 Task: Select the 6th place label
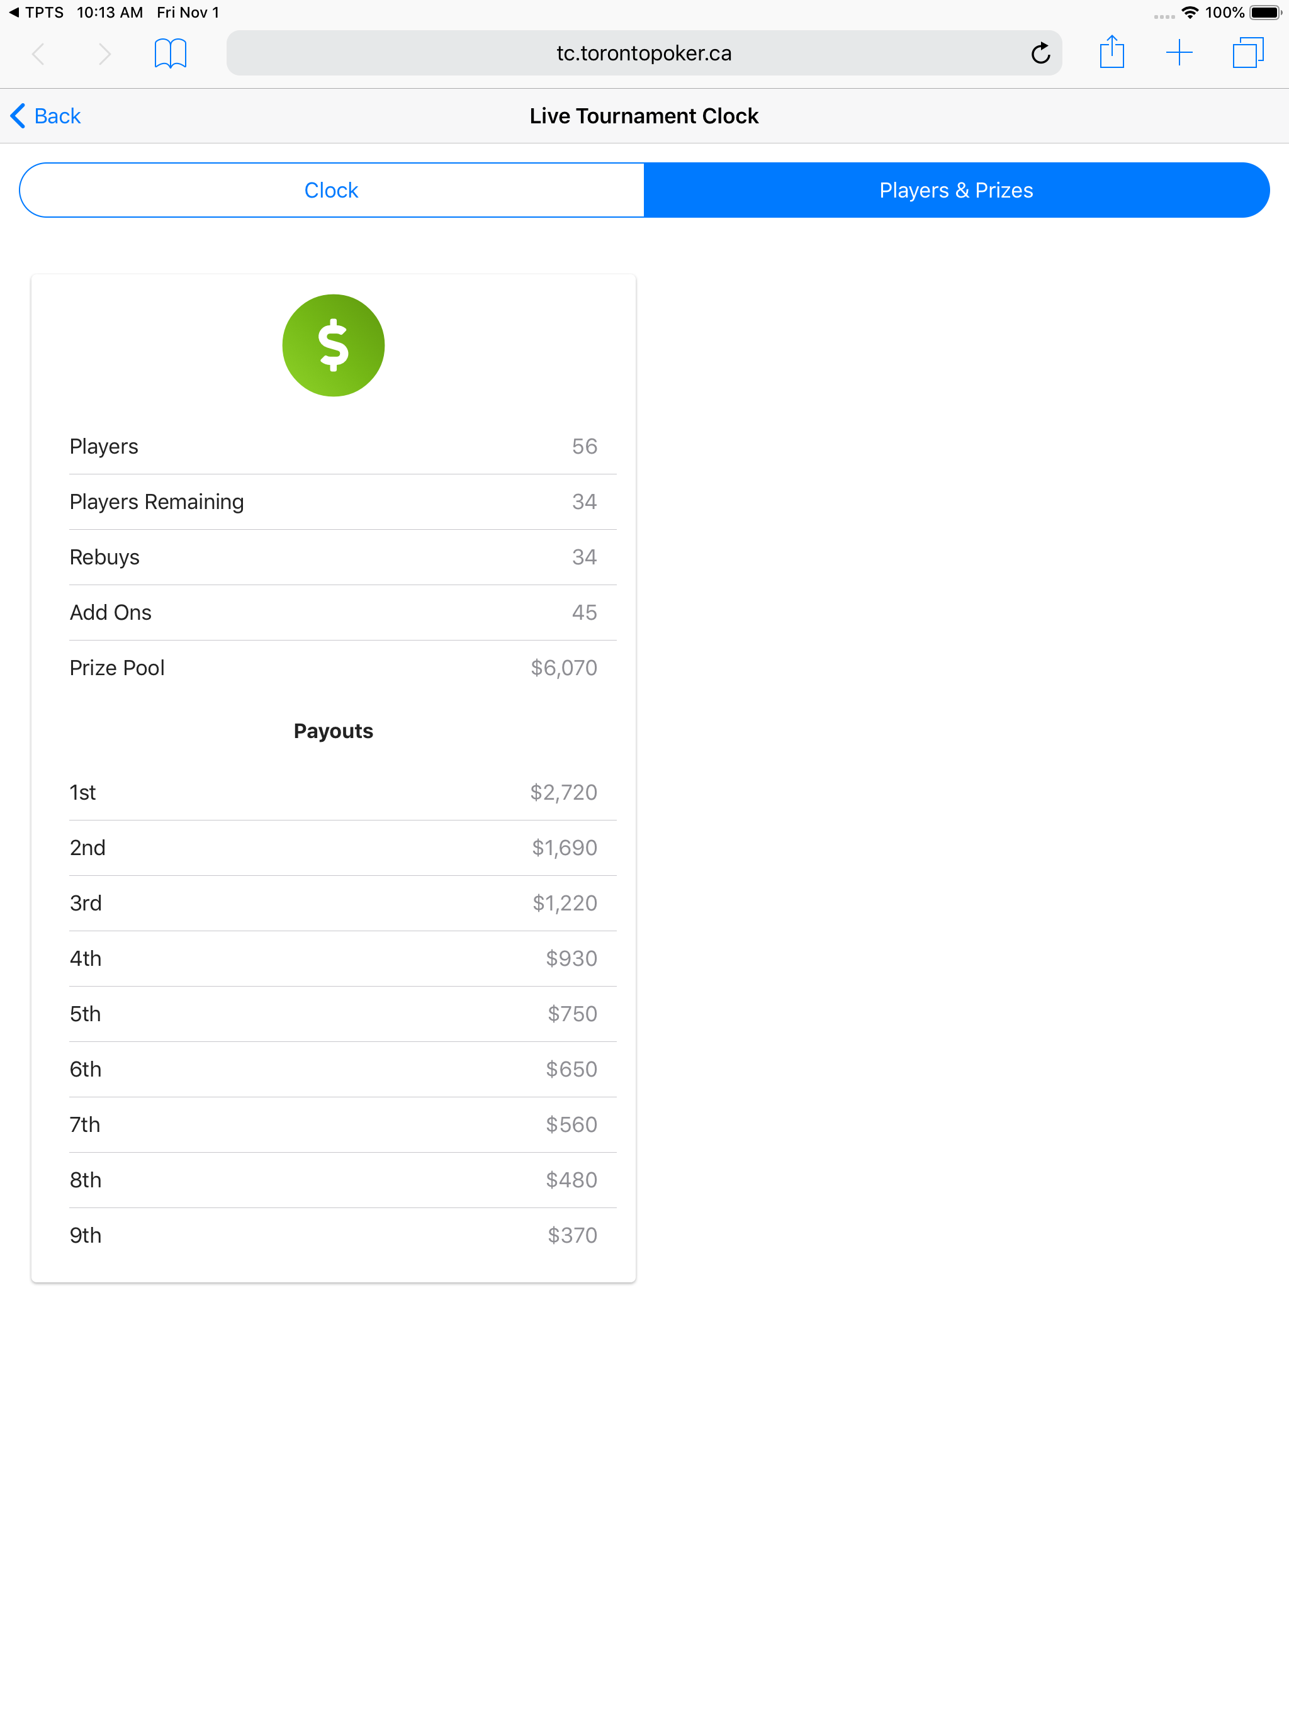(x=86, y=1069)
